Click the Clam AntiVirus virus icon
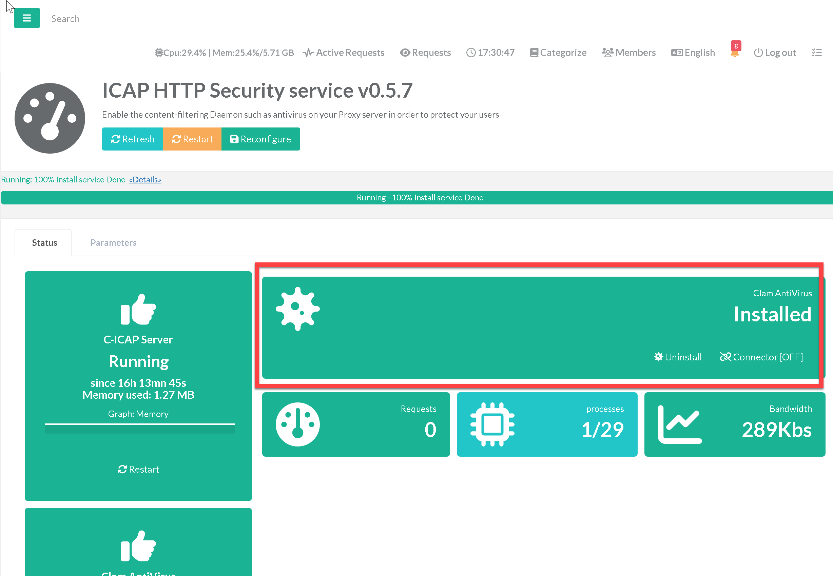 tap(297, 309)
